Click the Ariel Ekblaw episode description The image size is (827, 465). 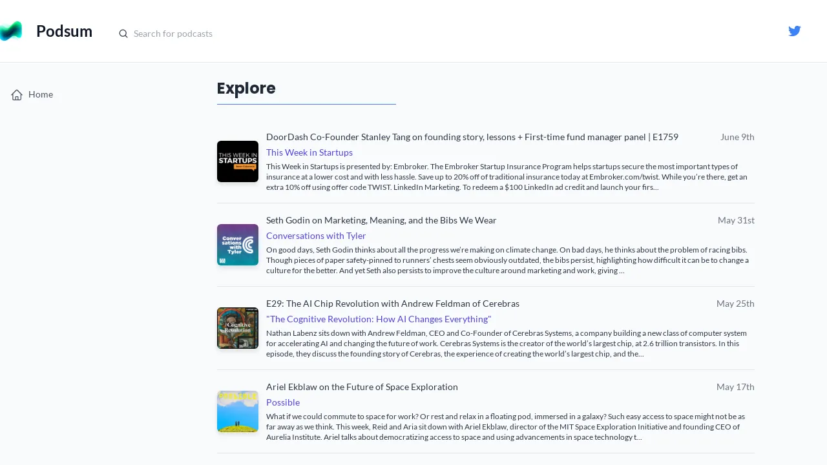pos(505,427)
